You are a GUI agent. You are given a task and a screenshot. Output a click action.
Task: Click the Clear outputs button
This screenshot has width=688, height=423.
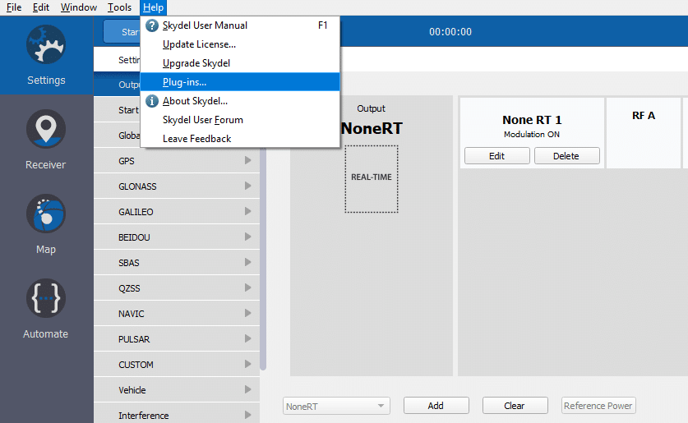[515, 406]
